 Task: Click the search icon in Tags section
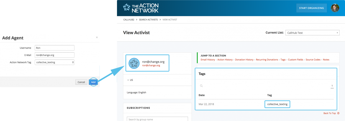(x=202, y=86)
